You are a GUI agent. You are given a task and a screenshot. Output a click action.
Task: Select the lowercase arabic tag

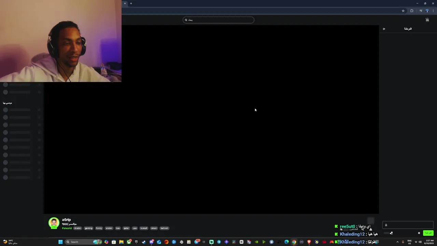click(x=109, y=228)
